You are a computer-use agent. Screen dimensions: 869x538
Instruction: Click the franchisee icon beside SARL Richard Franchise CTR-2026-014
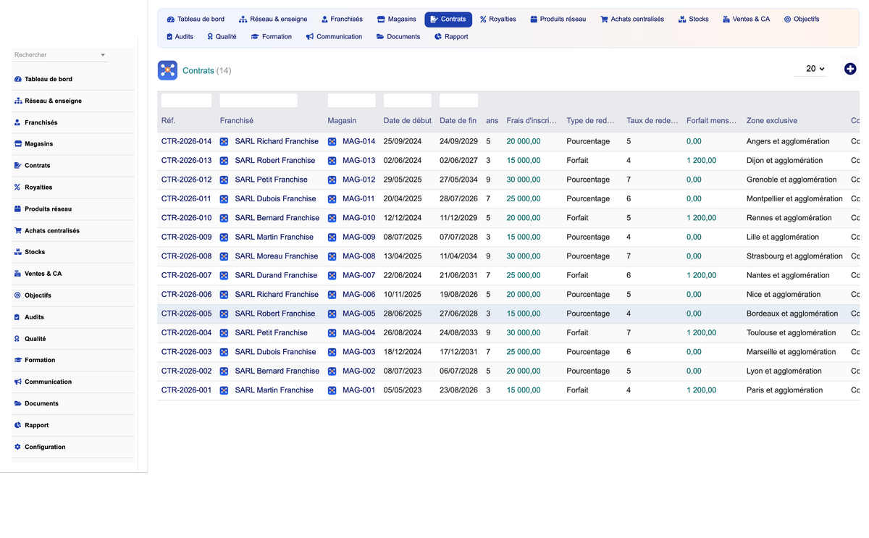point(224,142)
